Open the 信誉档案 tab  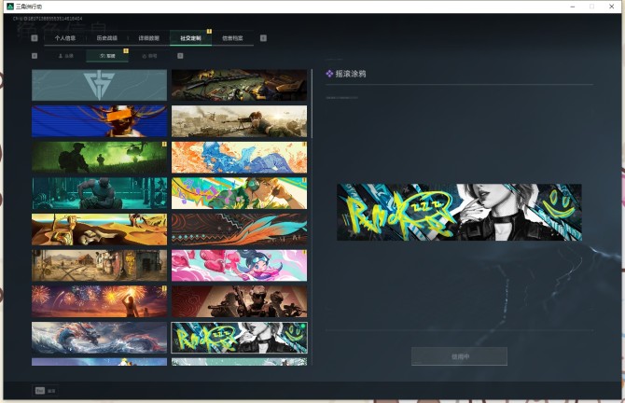pyautogui.click(x=232, y=38)
